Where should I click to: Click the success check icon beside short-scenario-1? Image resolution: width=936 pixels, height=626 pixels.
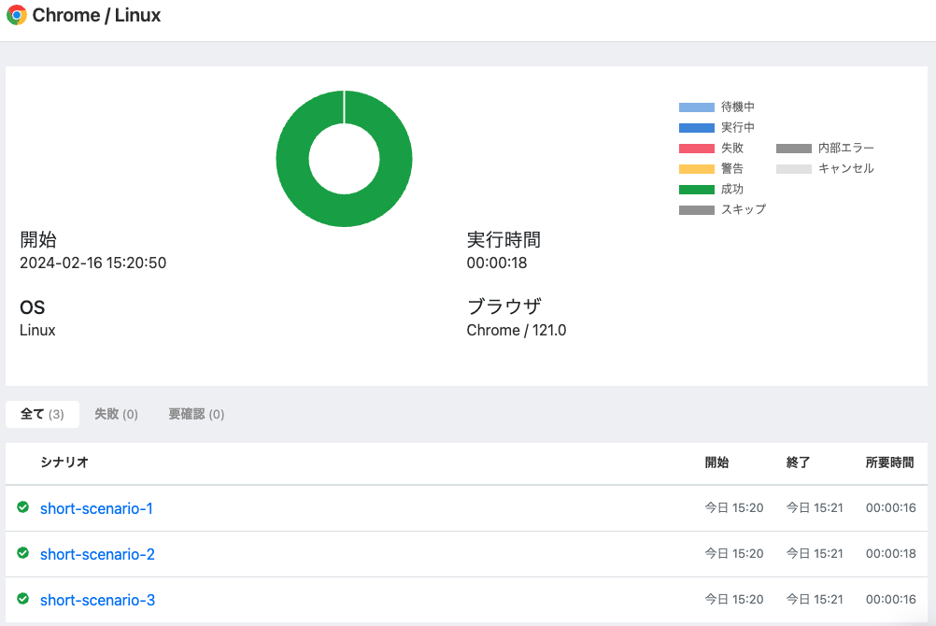click(22, 507)
